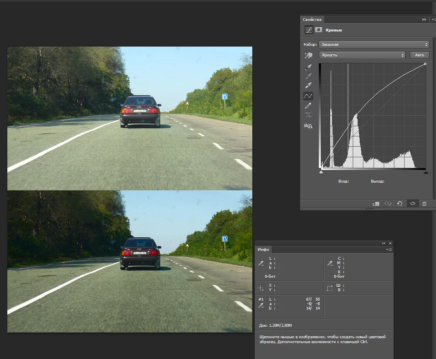Click the histogram recalculate warning icon
The image size is (436, 359).
pyautogui.click(x=308, y=126)
